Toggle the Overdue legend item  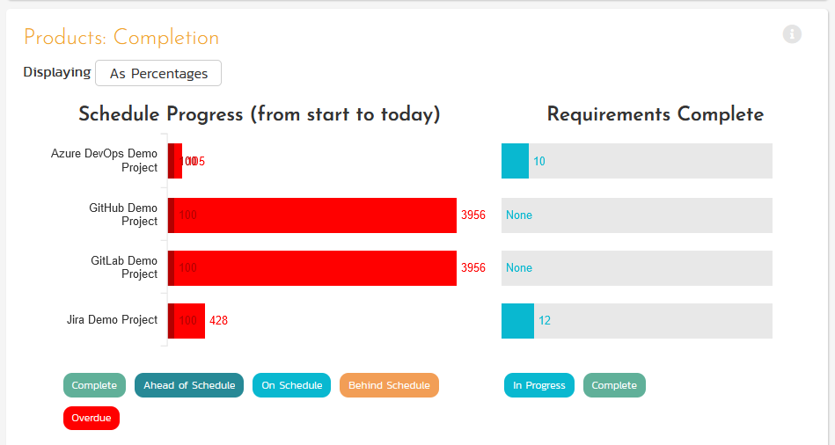click(x=92, y=418)
